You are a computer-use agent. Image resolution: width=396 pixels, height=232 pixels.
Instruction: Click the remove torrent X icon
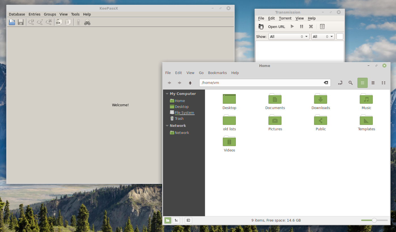click(x=311, y=27)
